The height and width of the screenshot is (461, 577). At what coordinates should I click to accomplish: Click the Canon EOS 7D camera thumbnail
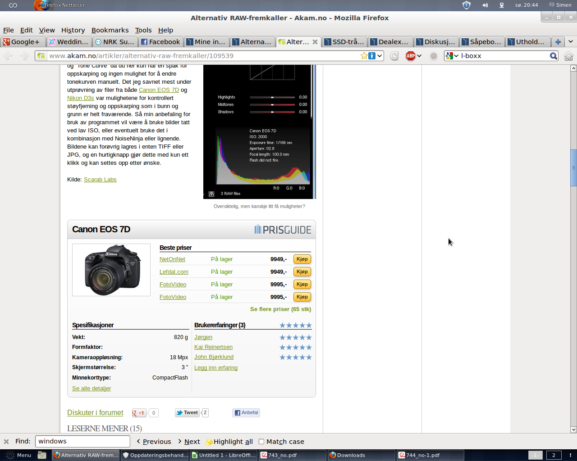[x=111, y=270]
